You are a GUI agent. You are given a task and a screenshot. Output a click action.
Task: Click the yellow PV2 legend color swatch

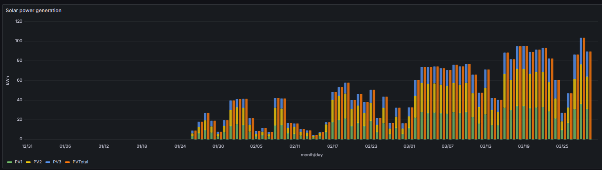(29, 162)
